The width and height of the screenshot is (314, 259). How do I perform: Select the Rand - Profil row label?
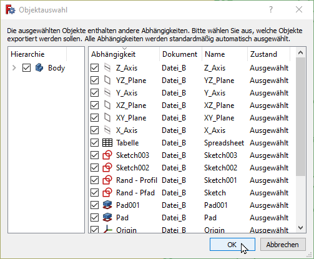[x=137, y=180]
